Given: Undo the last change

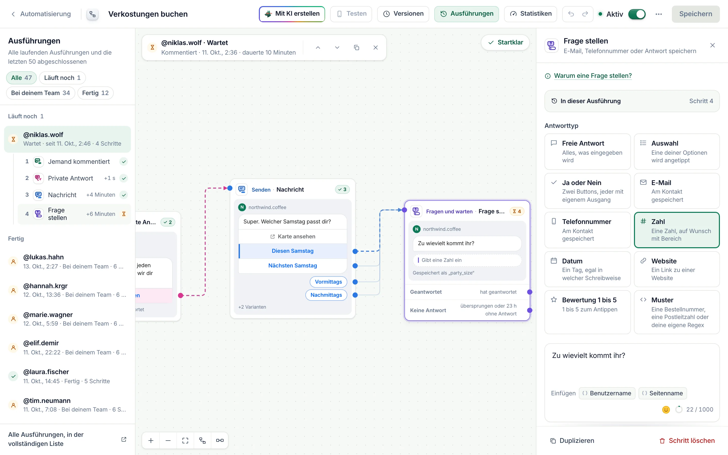Looking at the screenshot, I should (x=571, y=14).
